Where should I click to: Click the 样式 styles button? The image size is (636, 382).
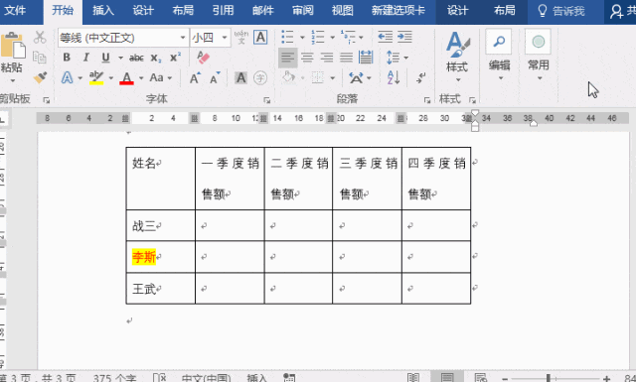(x=457, y=57)
